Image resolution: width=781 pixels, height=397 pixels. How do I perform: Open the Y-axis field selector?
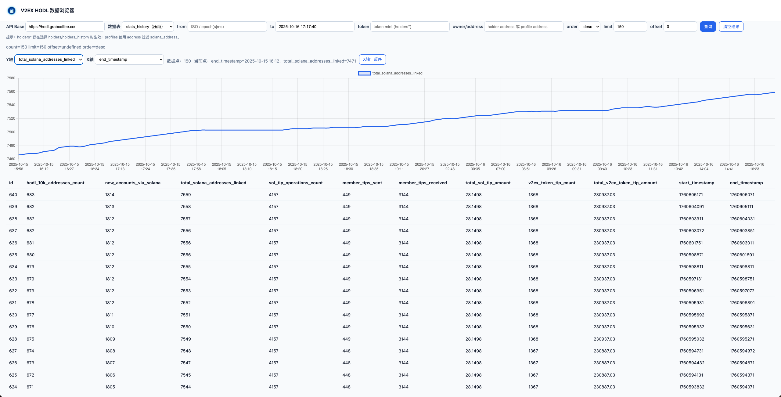pyautogui.click(x=49, y=60)
